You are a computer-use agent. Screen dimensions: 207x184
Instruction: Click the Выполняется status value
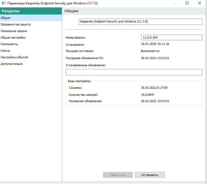coord(150,51)
